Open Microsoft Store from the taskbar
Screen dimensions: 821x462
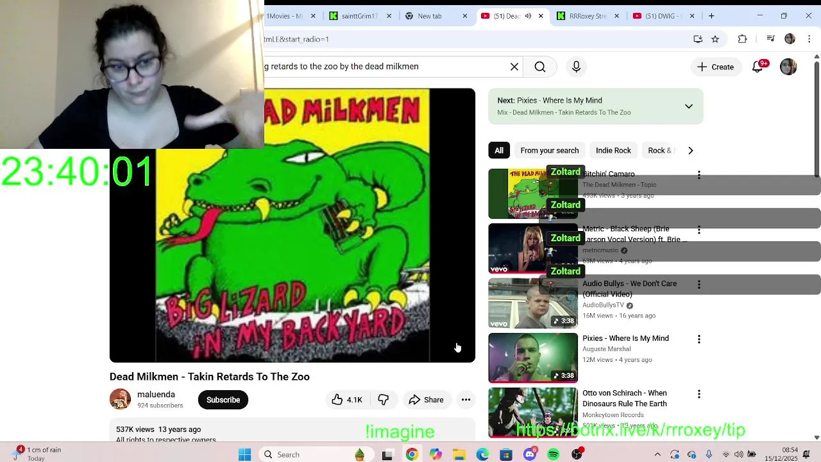[x=506, y=454]
